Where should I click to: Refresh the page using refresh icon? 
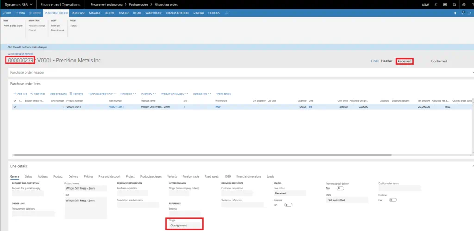pyautogui.click(x=469, y=13)
